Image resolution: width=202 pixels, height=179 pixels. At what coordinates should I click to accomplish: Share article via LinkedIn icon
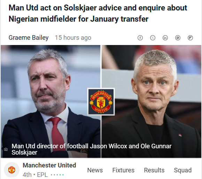pyautogui.click(x=165, y=38)
